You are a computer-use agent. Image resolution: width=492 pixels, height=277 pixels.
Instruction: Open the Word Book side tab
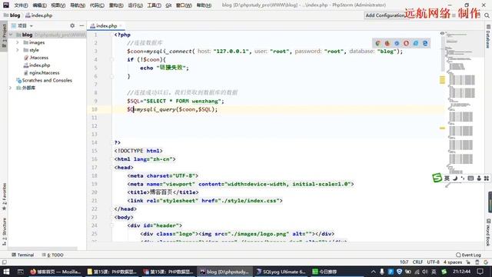point(488,232)
